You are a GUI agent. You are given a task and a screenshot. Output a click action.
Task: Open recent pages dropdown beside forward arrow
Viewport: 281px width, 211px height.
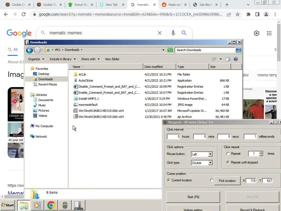click(42, 50)
